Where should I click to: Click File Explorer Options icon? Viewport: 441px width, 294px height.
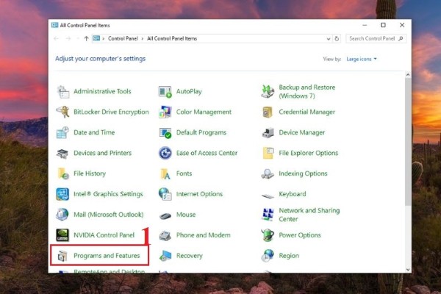point(268,153)
